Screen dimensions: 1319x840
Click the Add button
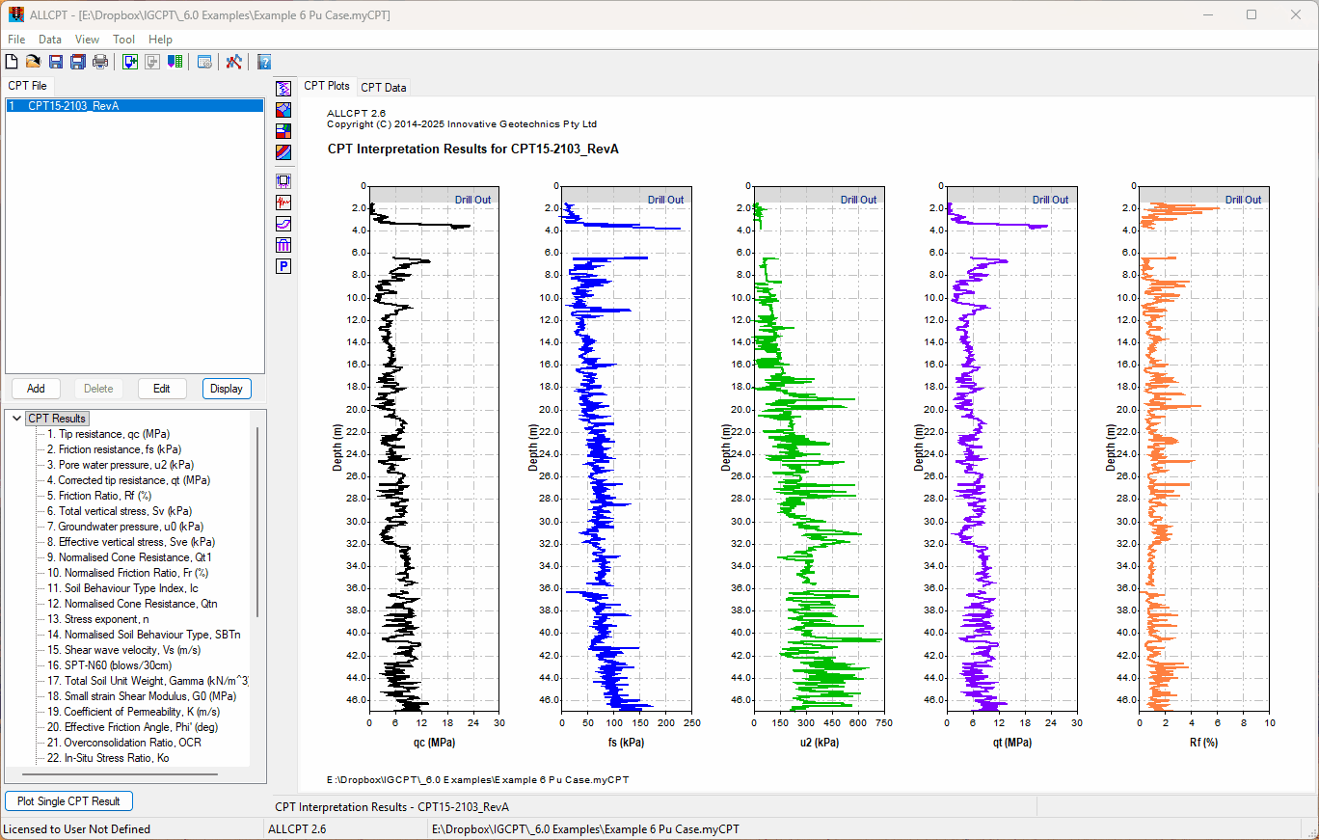(x=36, y=389)
